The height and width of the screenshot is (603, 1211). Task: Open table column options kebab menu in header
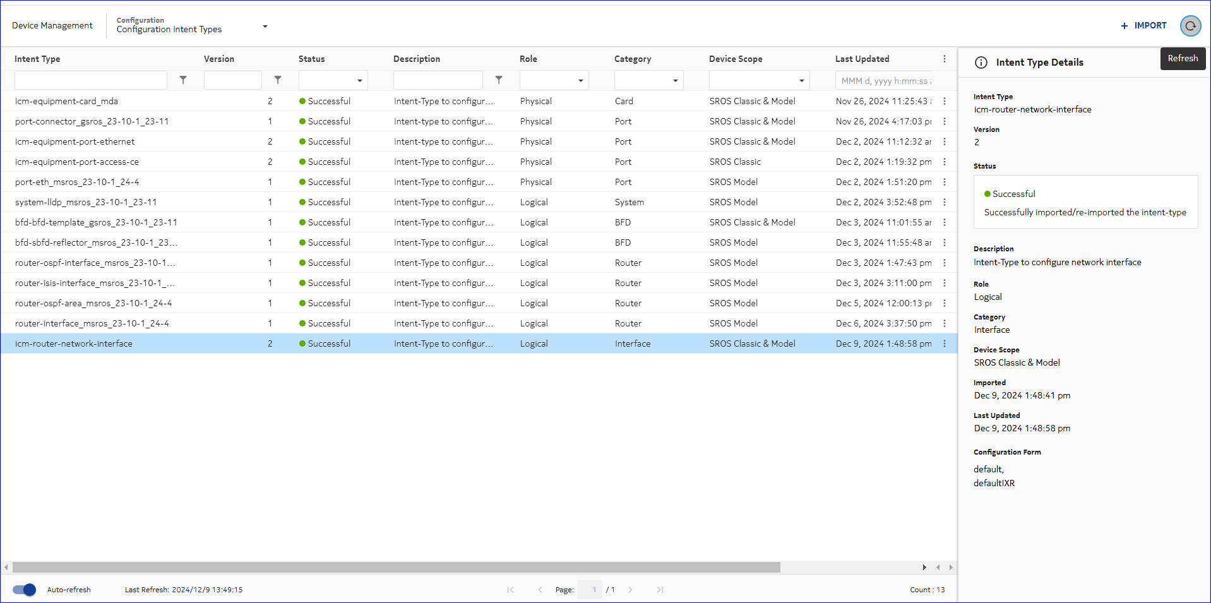click(x=945, y=59)
